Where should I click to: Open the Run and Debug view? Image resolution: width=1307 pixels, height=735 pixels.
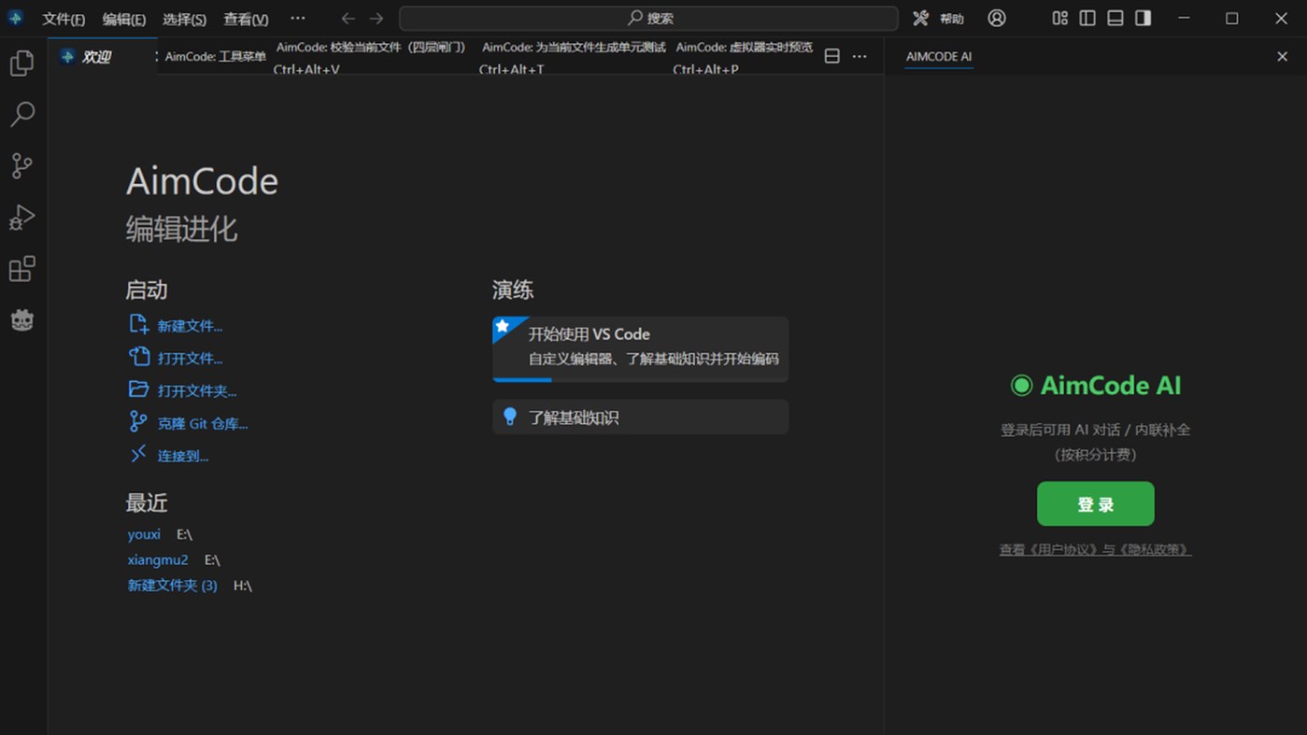(21, 217)
